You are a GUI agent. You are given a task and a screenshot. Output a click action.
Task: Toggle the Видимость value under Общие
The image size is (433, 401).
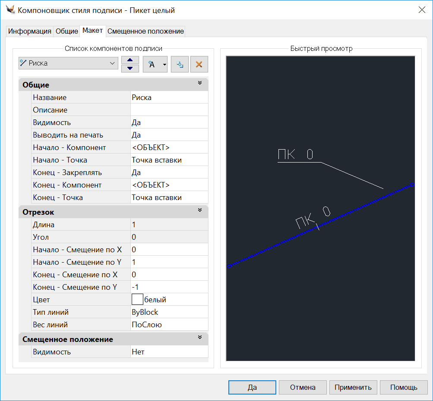[169, 123]
